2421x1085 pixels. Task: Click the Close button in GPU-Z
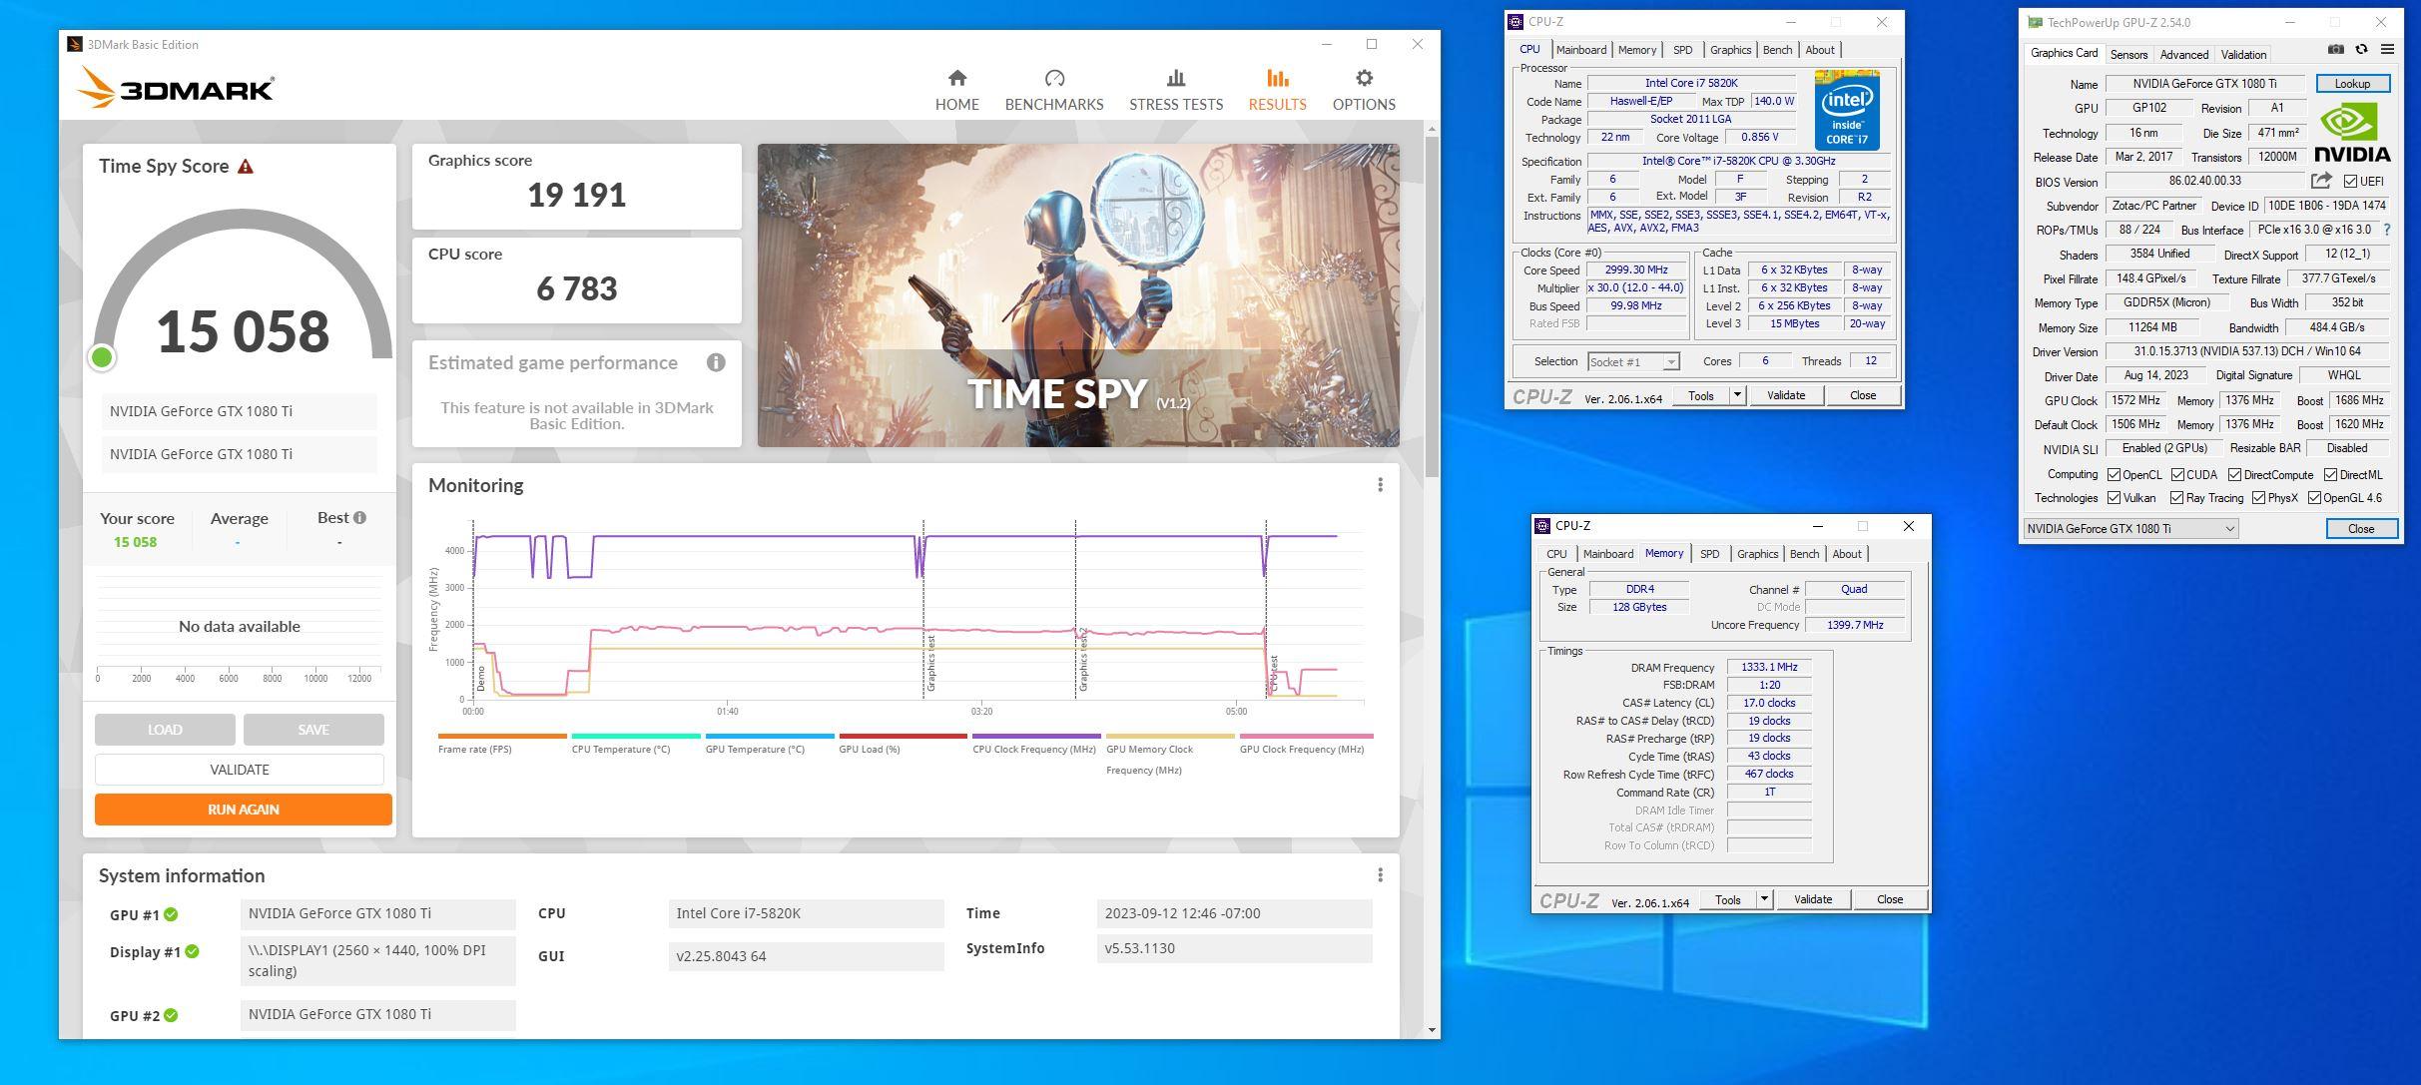(2361, 529)
